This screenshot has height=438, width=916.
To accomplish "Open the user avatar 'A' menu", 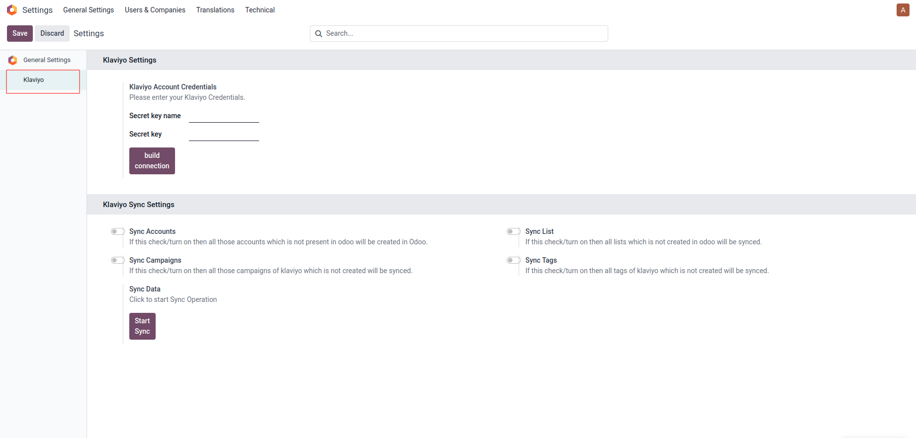I will point(903,10).
